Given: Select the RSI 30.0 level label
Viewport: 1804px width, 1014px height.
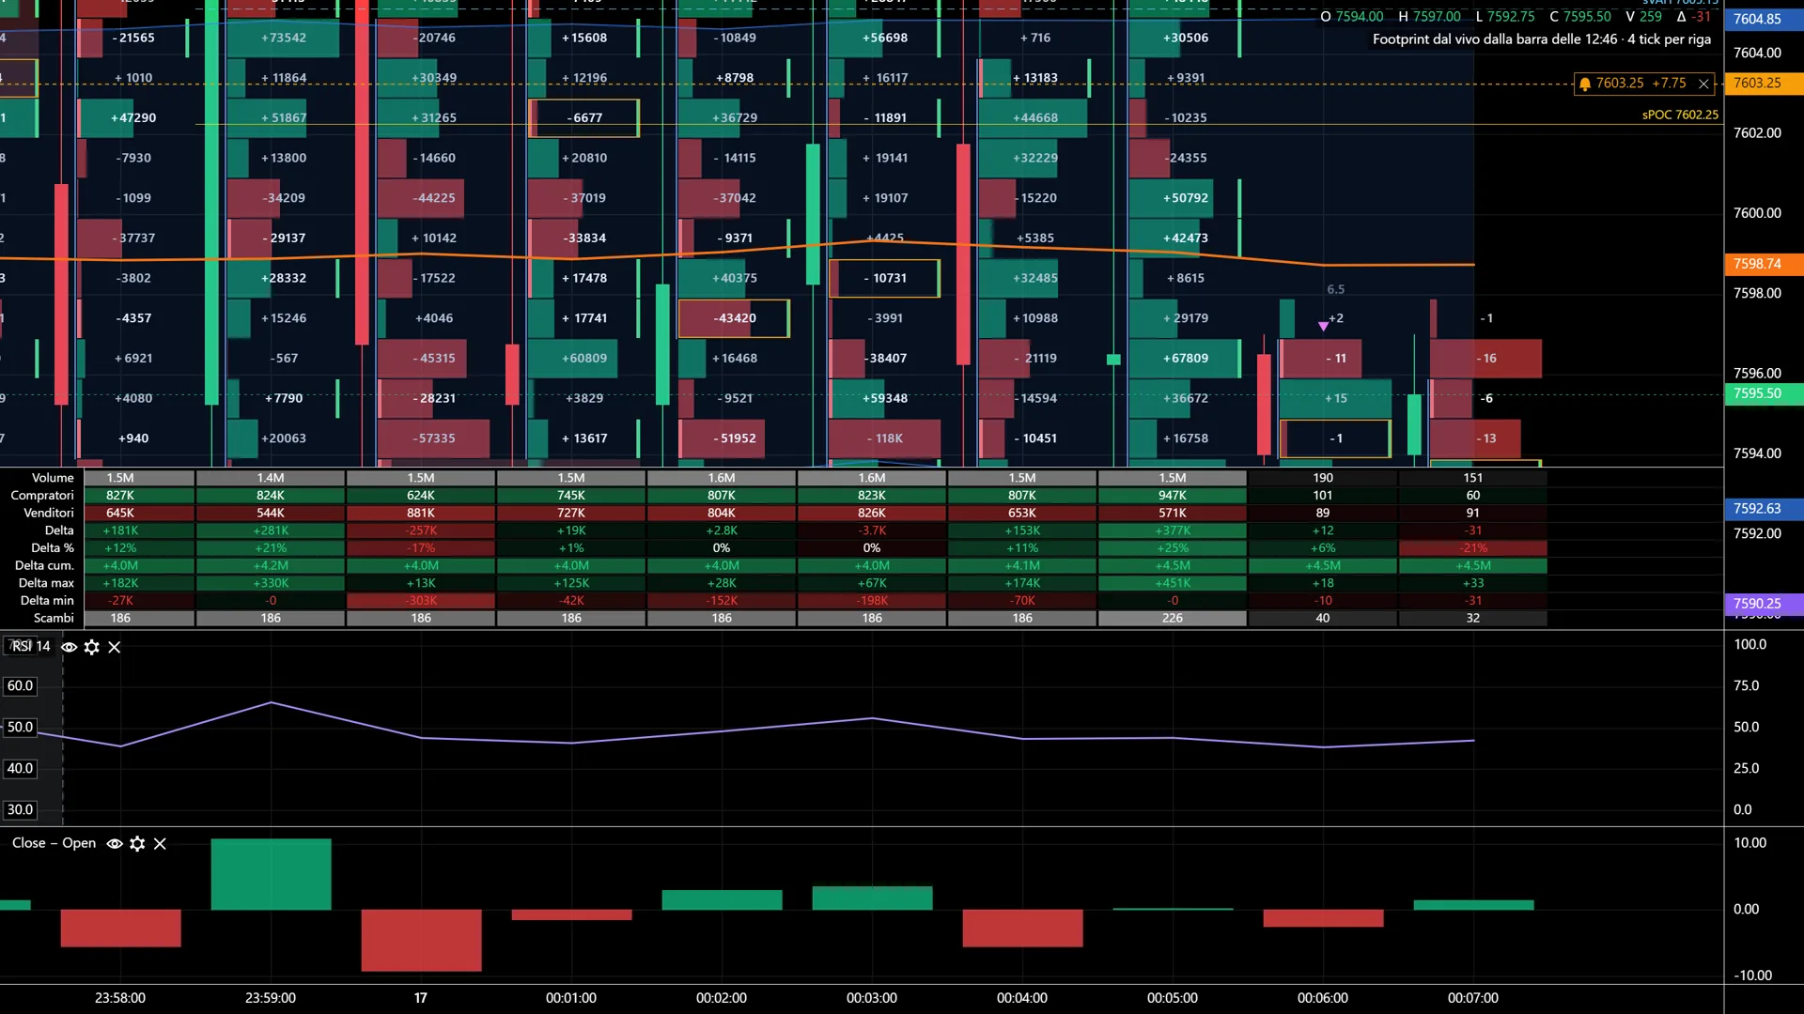Looking at the screenshot, I should [20, 810].
